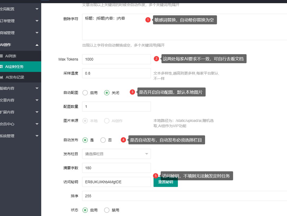
Task: Choose AI创作 as 图片来源
Action: (107, 121)
